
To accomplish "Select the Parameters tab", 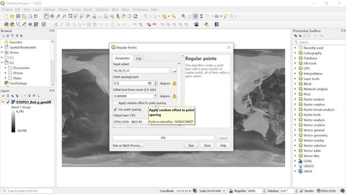I will click(123, 58).
